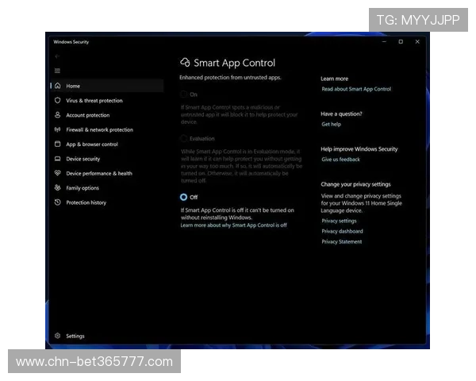Click the Get help link
Screen dimensions: 476x381
point(331,125)
